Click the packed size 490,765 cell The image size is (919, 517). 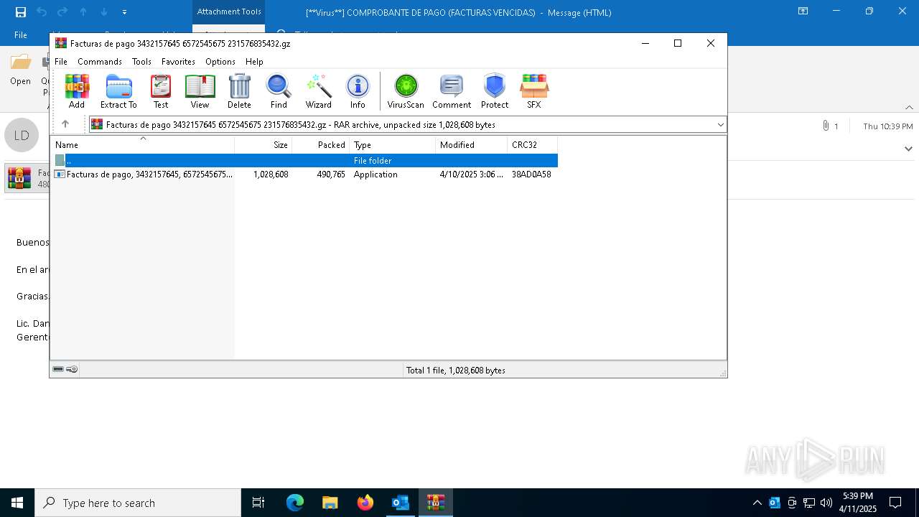click(331, 174)
